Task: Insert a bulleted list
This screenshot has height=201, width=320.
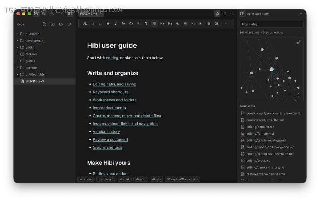Action: coord(208,24)
